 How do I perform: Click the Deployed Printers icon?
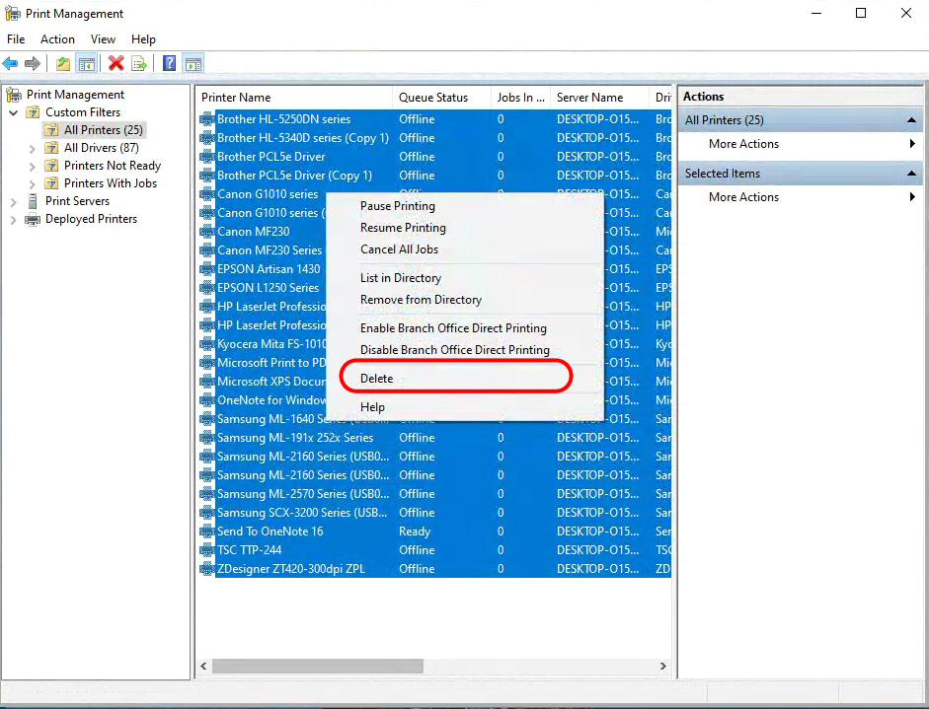pos(32,220)
